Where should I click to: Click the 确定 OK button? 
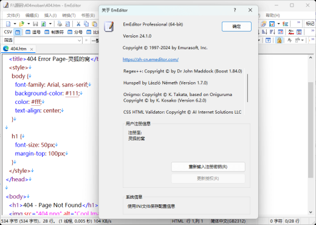click(x=236, y=27)
